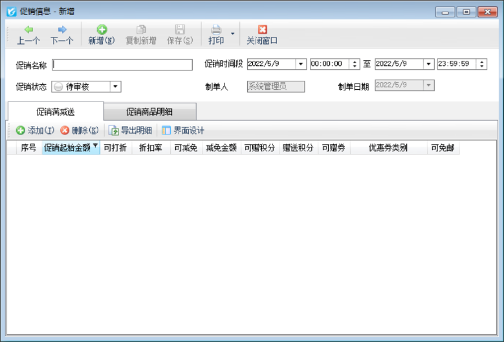Image resolution: width=504 pixels, height=342 pixels.
Task: Click the 优惠券类别 column header
Action: [388, 148]
